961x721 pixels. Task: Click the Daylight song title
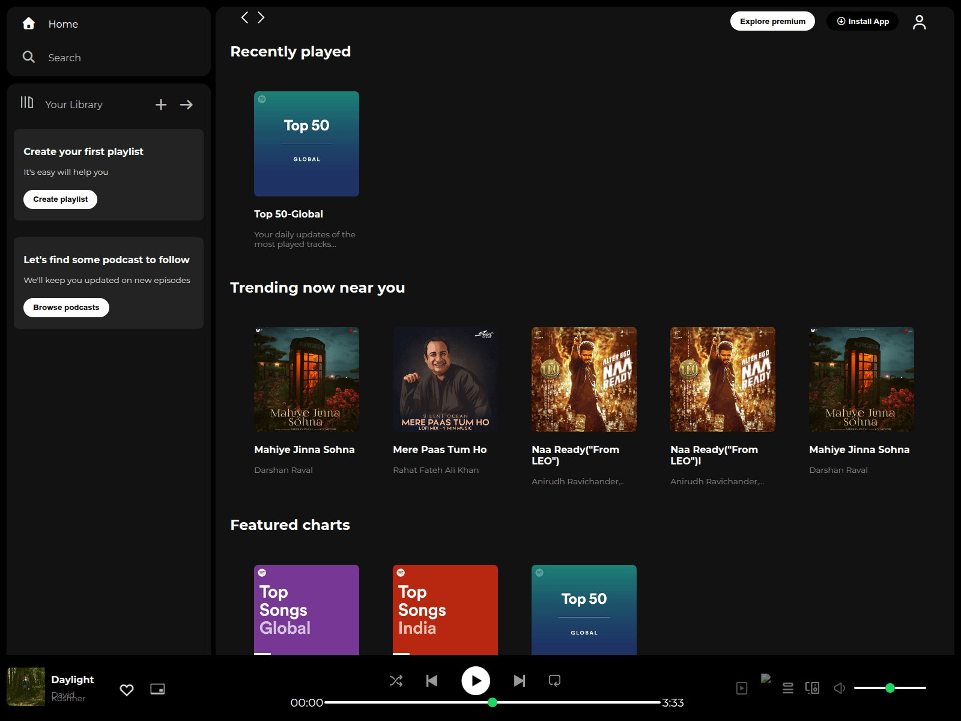[x=72, y=680]
